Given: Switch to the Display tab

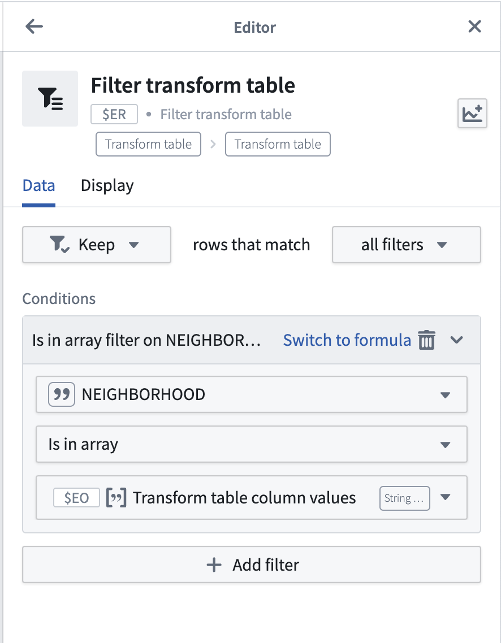Looking at the screenshot, I should click(x=107, y=186).
